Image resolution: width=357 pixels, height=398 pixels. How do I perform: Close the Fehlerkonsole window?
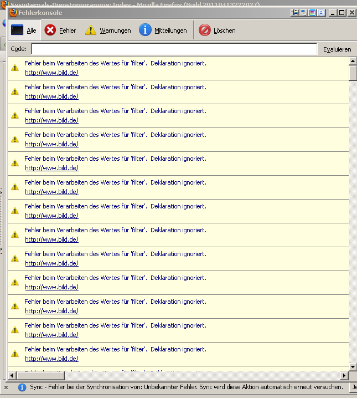[352, 12]
